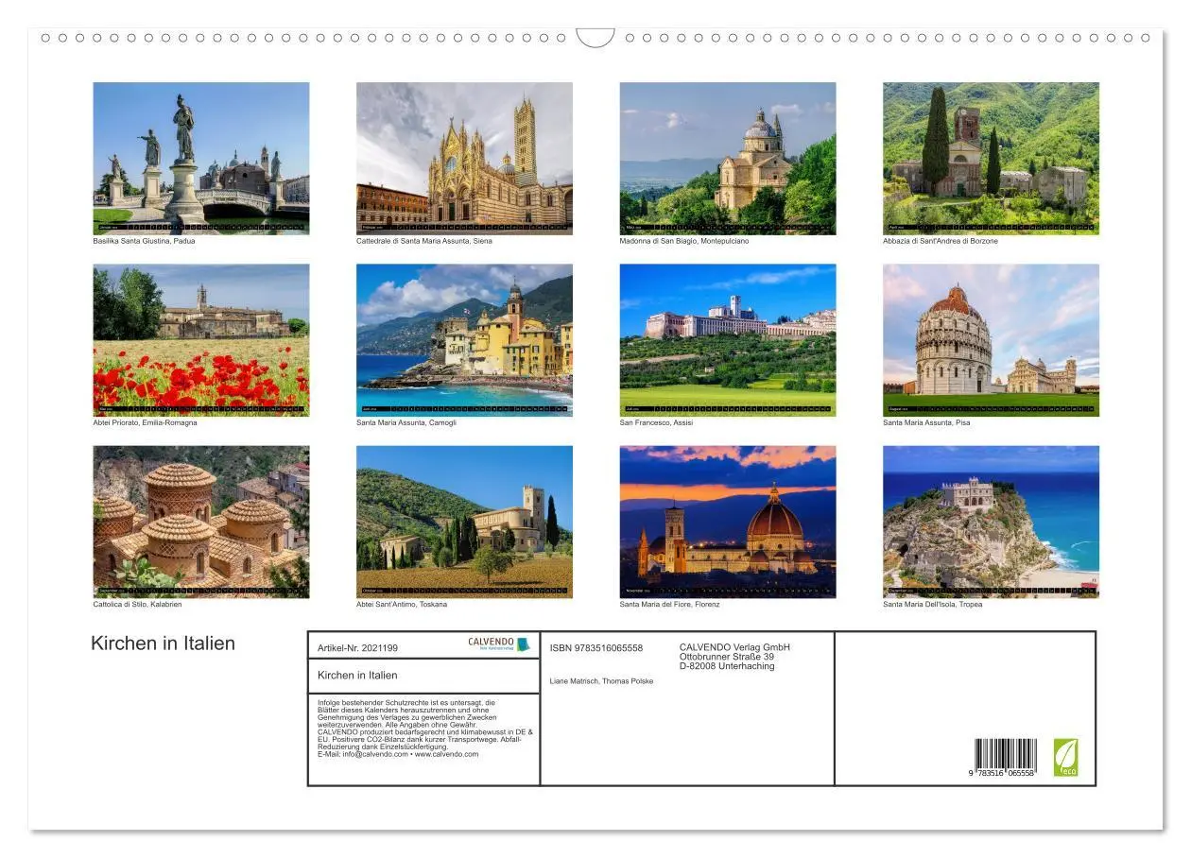Click the green eco leaf icon
The height and width of the screenshot is (858, 1191).
[1065, 758]
